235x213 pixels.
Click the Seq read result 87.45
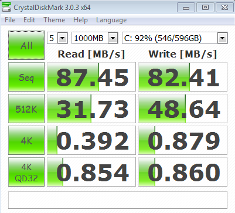(91, 77)
